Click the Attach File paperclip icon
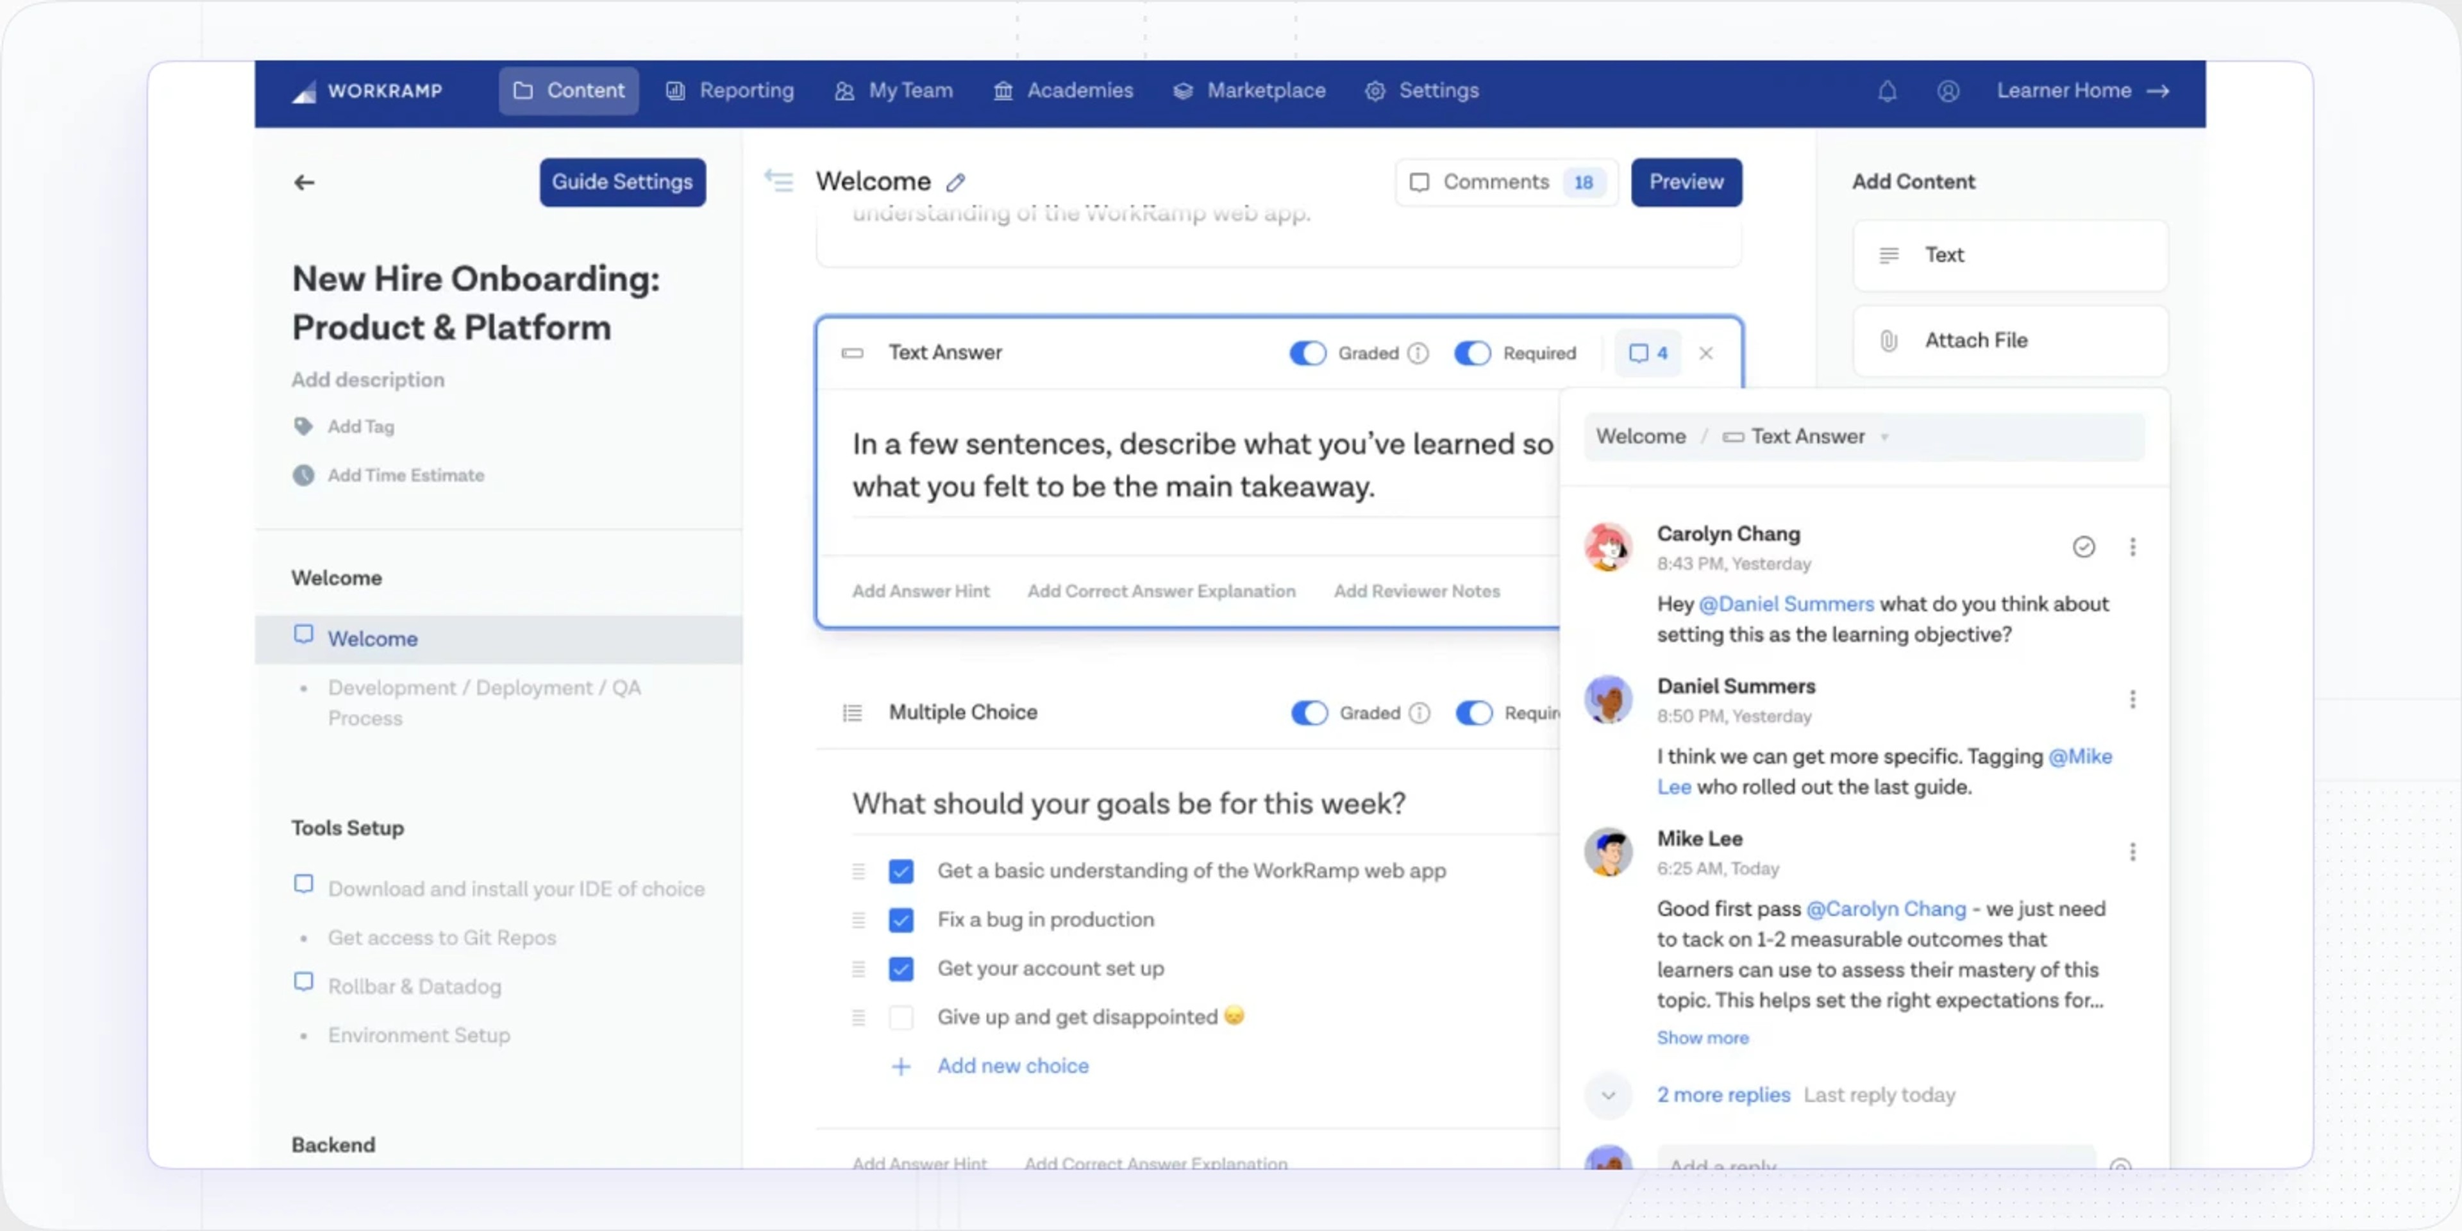The image size is (2462, 1231). click(x=1889, y=340)
